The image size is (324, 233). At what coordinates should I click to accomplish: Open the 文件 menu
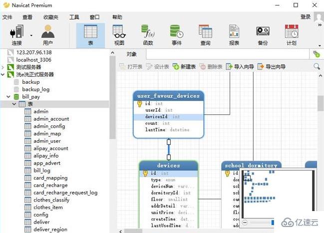point(7,17)
